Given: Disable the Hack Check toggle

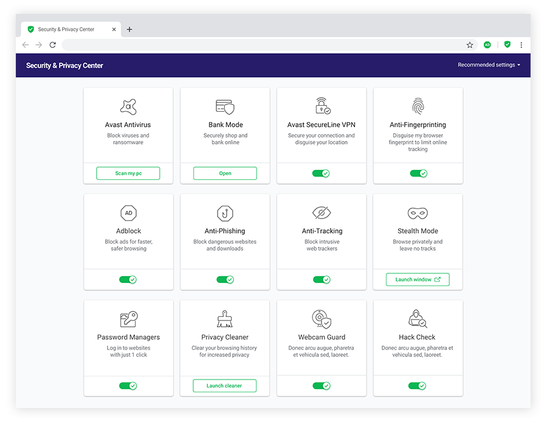Looking at the screenshot, I should tap(417, 386).
